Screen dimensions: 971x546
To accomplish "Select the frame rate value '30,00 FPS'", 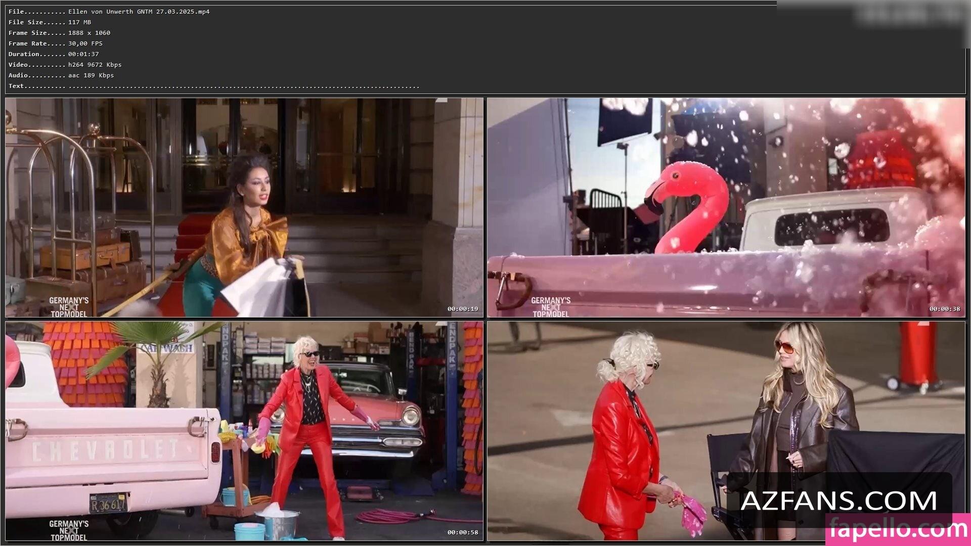I will (x=85, y=43).
